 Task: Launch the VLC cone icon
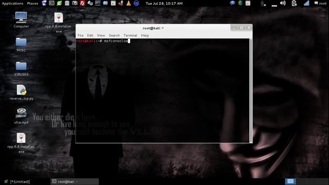129,3
